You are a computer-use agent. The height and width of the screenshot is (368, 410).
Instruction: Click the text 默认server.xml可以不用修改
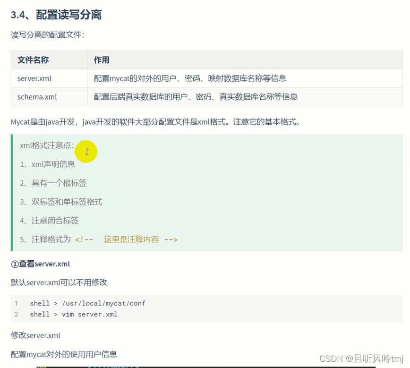59,282
